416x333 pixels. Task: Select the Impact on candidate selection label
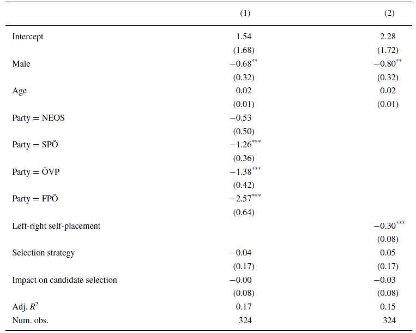coord(64,280)
